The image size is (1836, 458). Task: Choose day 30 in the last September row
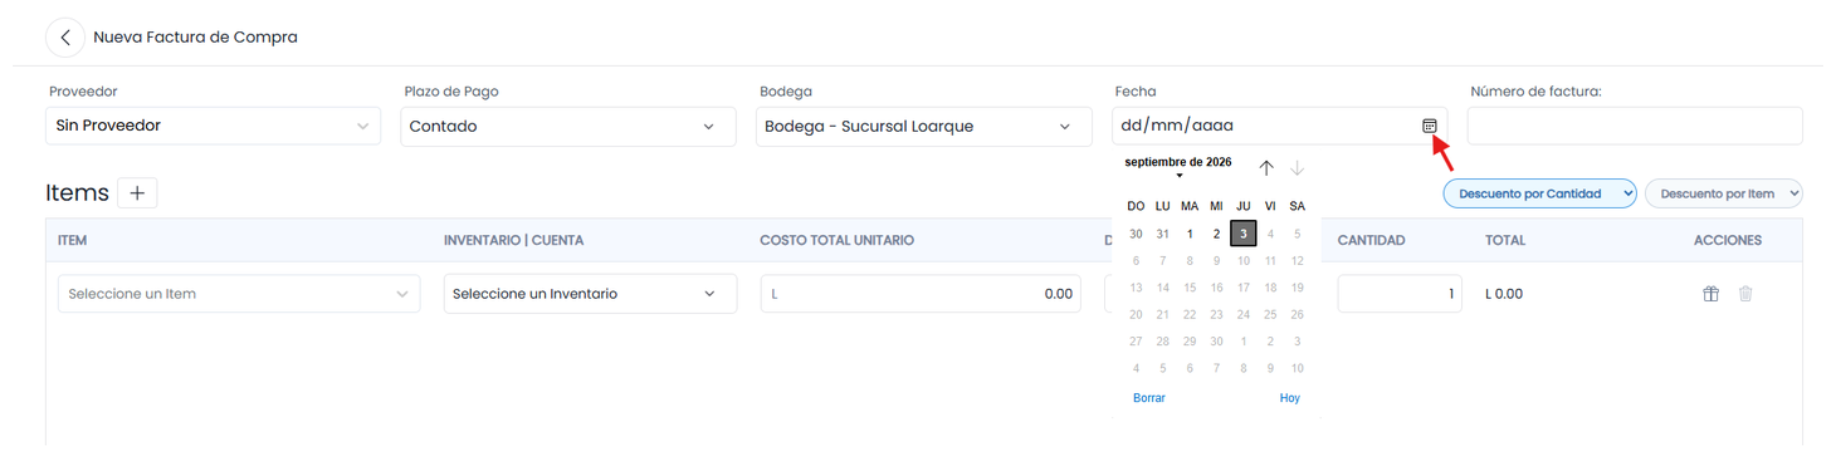point(1216,341)
